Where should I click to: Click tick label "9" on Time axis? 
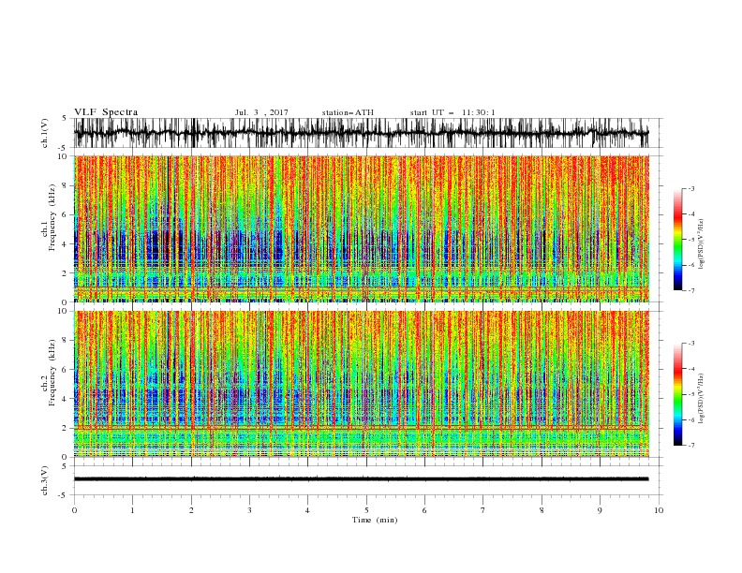pos(600,510)
